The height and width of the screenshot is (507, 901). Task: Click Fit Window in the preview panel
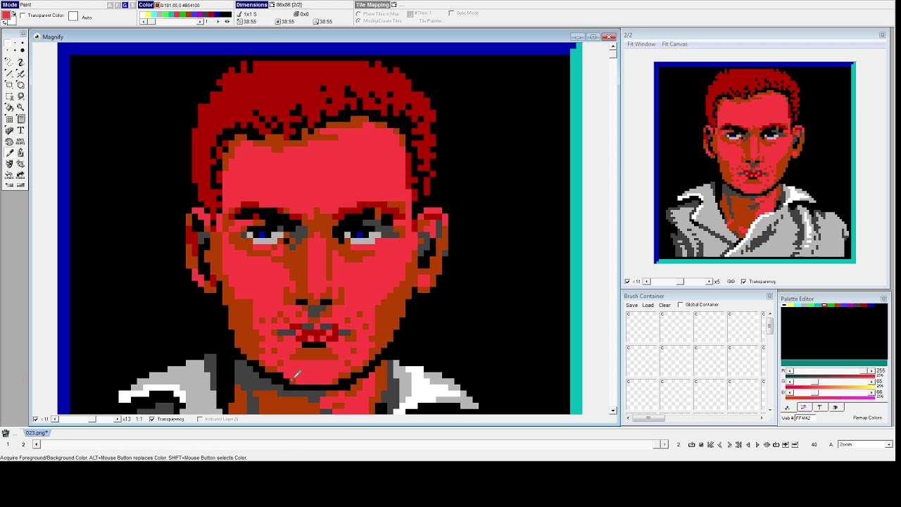tap(641, 44)
